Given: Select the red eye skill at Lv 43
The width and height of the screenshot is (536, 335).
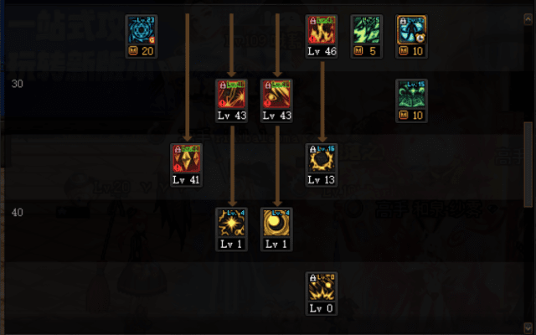Looking at the screenshot, I should coord(276,94).
